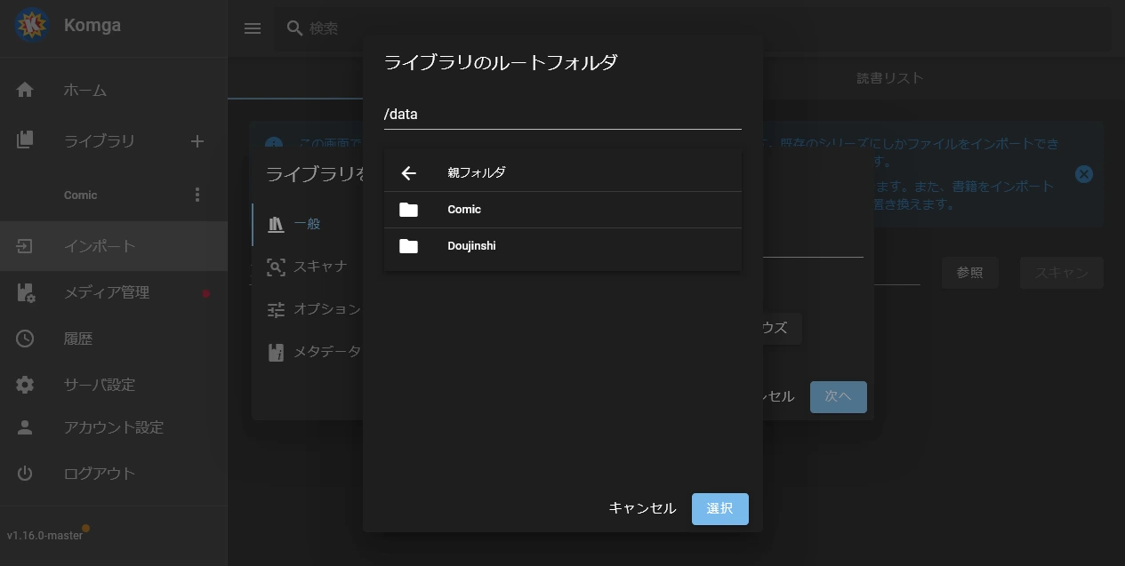
Task: Click the オプション sliders icon
Action: click(x=277, y=309)
